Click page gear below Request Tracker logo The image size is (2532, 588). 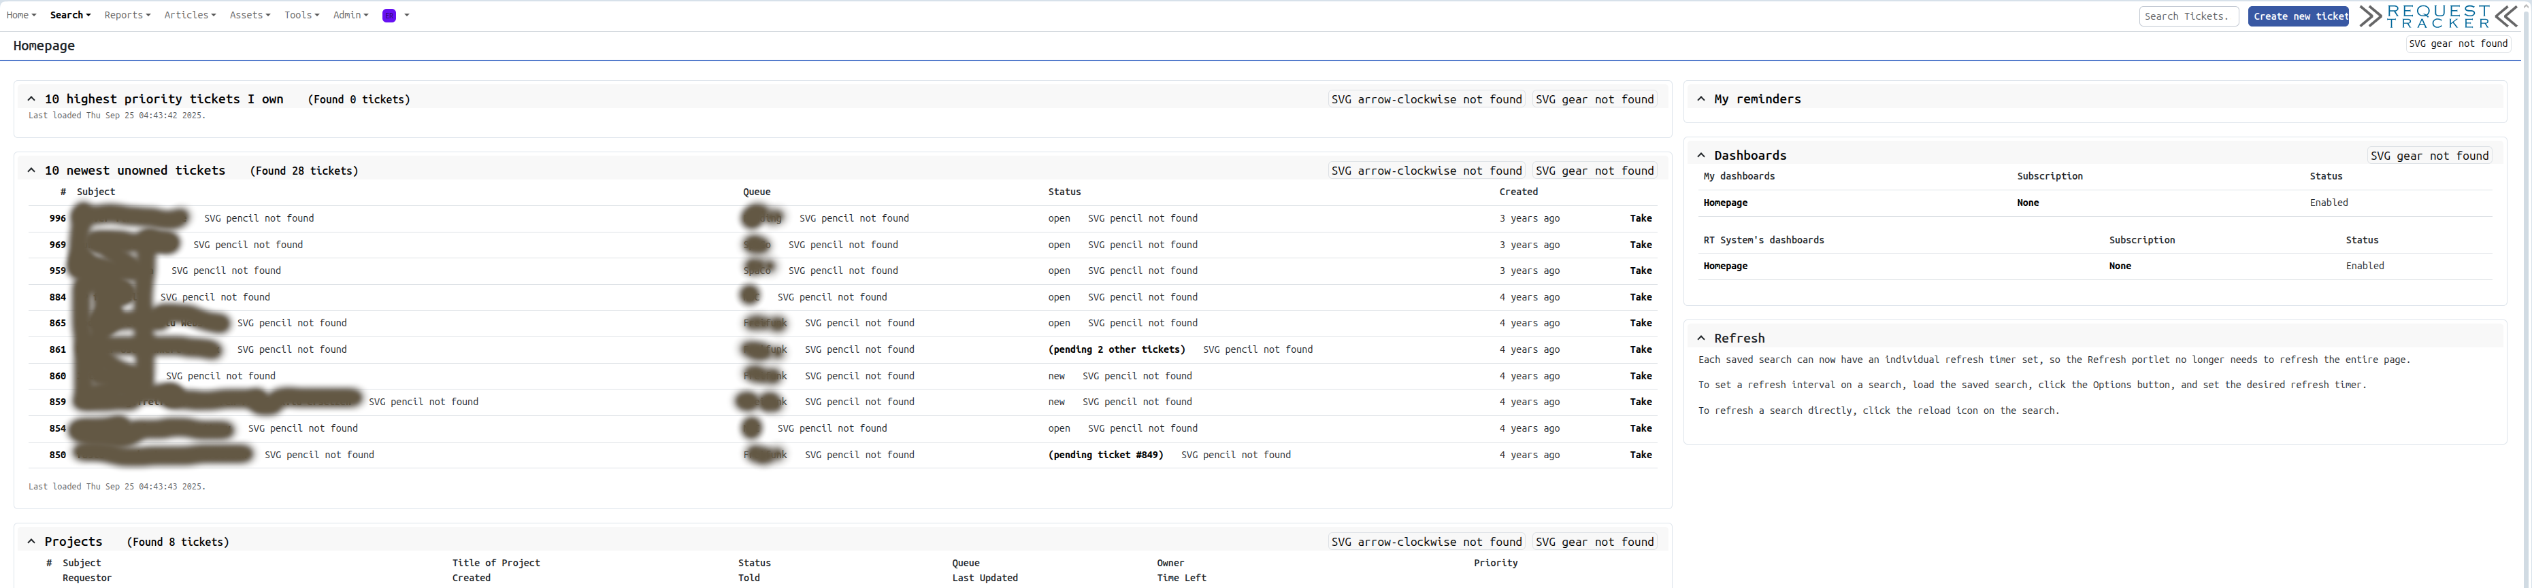point(2457,44)
